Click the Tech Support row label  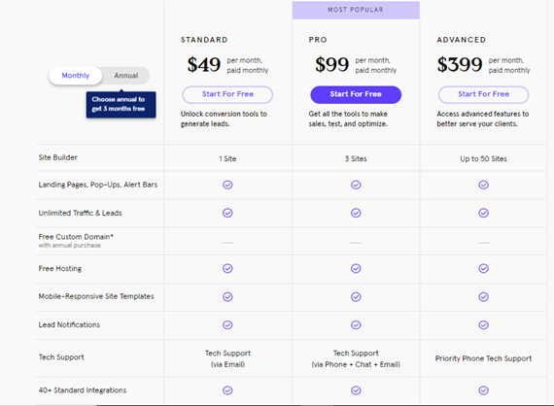[61, 357]
